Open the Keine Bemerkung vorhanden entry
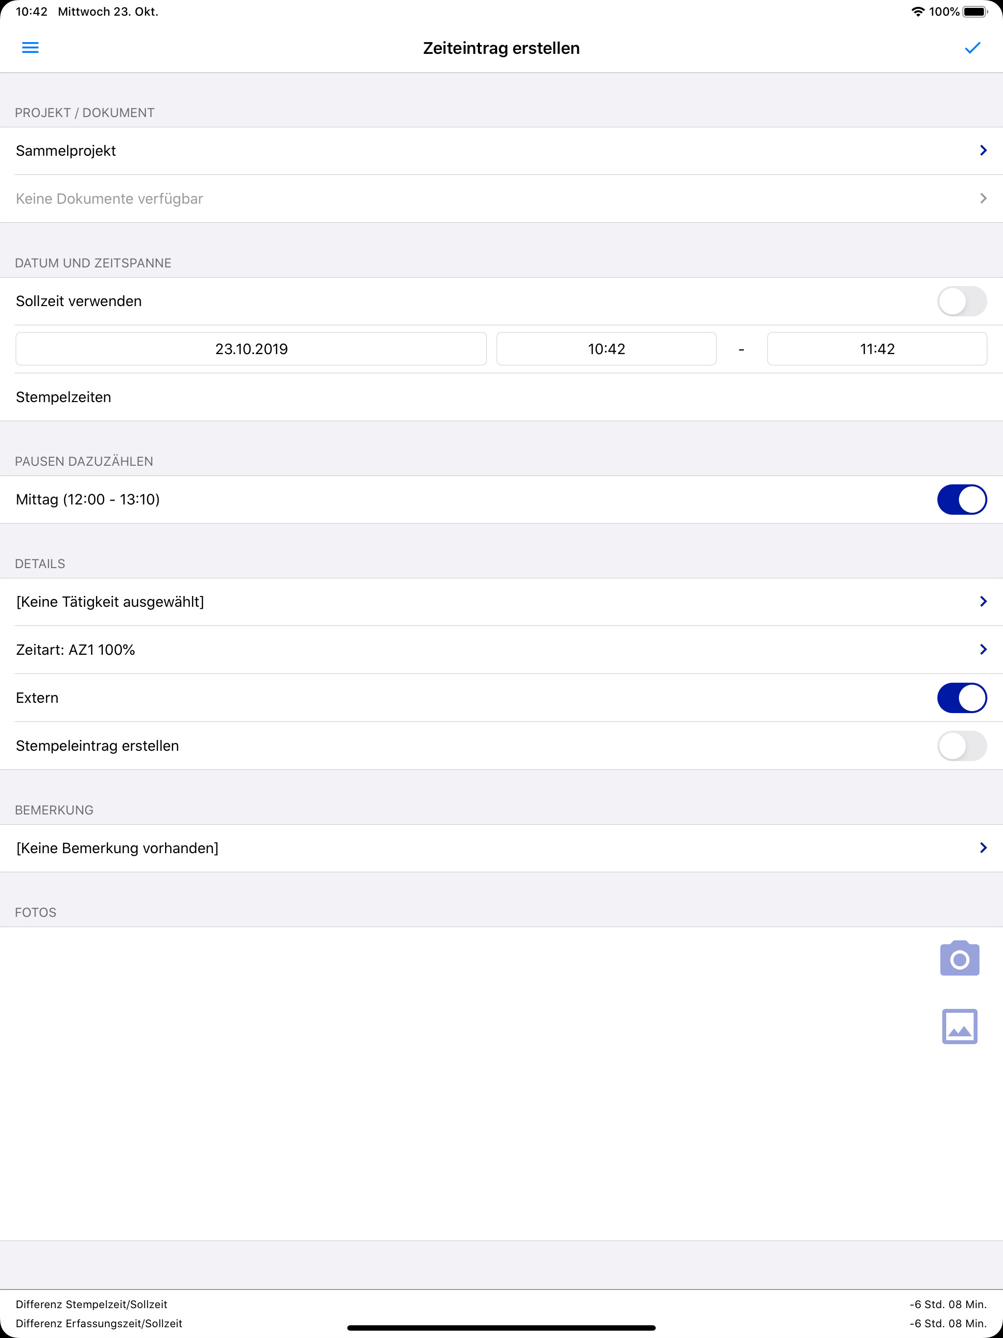Image resolution: width=1003 pixels, height=1338 pixels. click(x=501, y=848)
